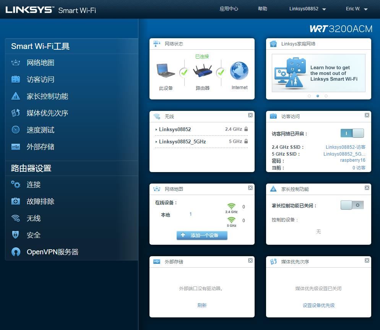Screen dimensions: 380x330
Task: Click the 2.4 GHz wifi signal icon in 网络地图
Action: coord(231,206)
